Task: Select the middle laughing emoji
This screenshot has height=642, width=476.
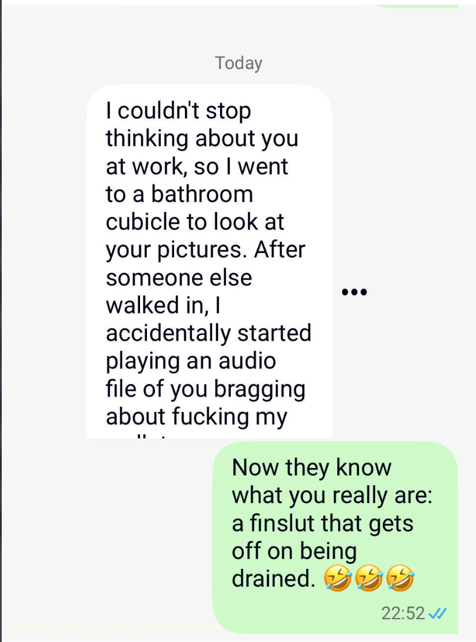Action: [369, 579]
